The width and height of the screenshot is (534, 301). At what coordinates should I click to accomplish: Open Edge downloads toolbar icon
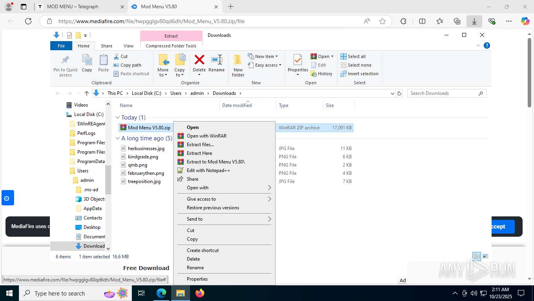(474, 21)
